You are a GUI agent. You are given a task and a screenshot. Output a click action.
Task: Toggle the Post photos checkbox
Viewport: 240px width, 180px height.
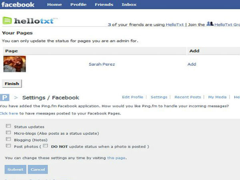click(8, 146)
